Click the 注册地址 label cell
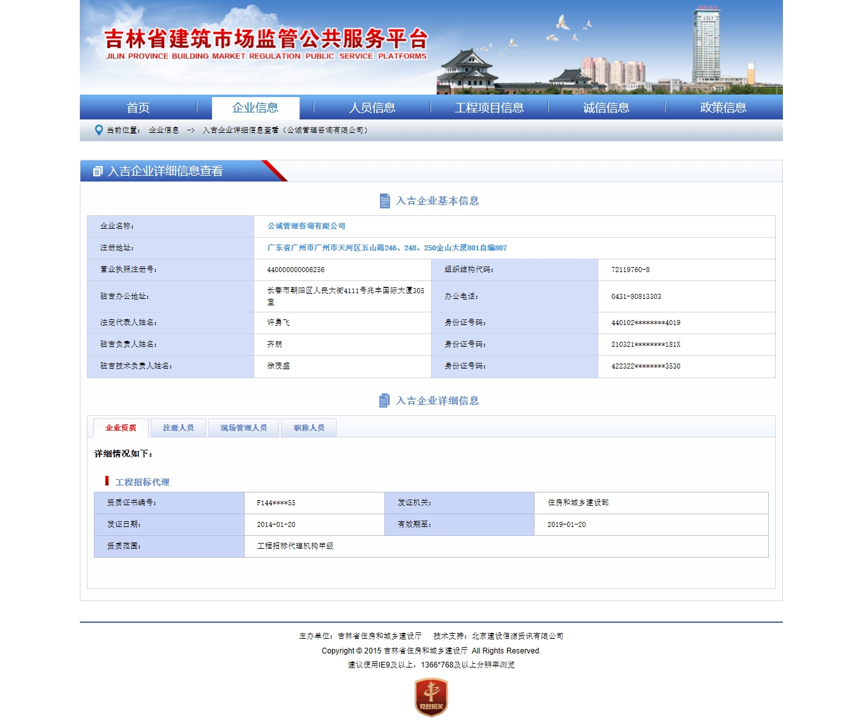 [171, 248]
